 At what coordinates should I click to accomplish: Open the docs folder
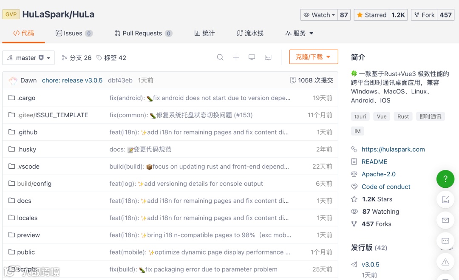[24, 201]
